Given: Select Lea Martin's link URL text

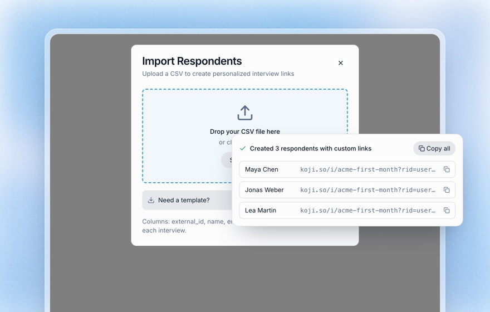Looking at the screenshot, I should point(367,211).
